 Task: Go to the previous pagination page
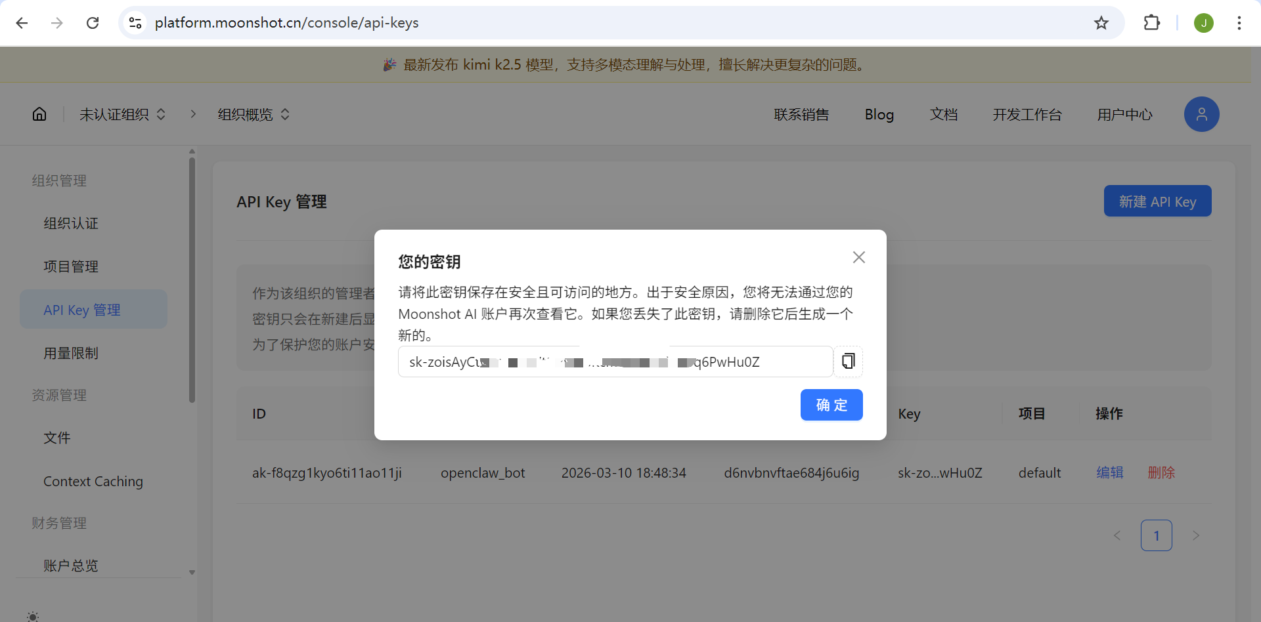(x=1117, y=535)
